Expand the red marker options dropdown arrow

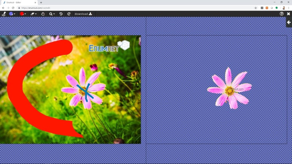25,14
